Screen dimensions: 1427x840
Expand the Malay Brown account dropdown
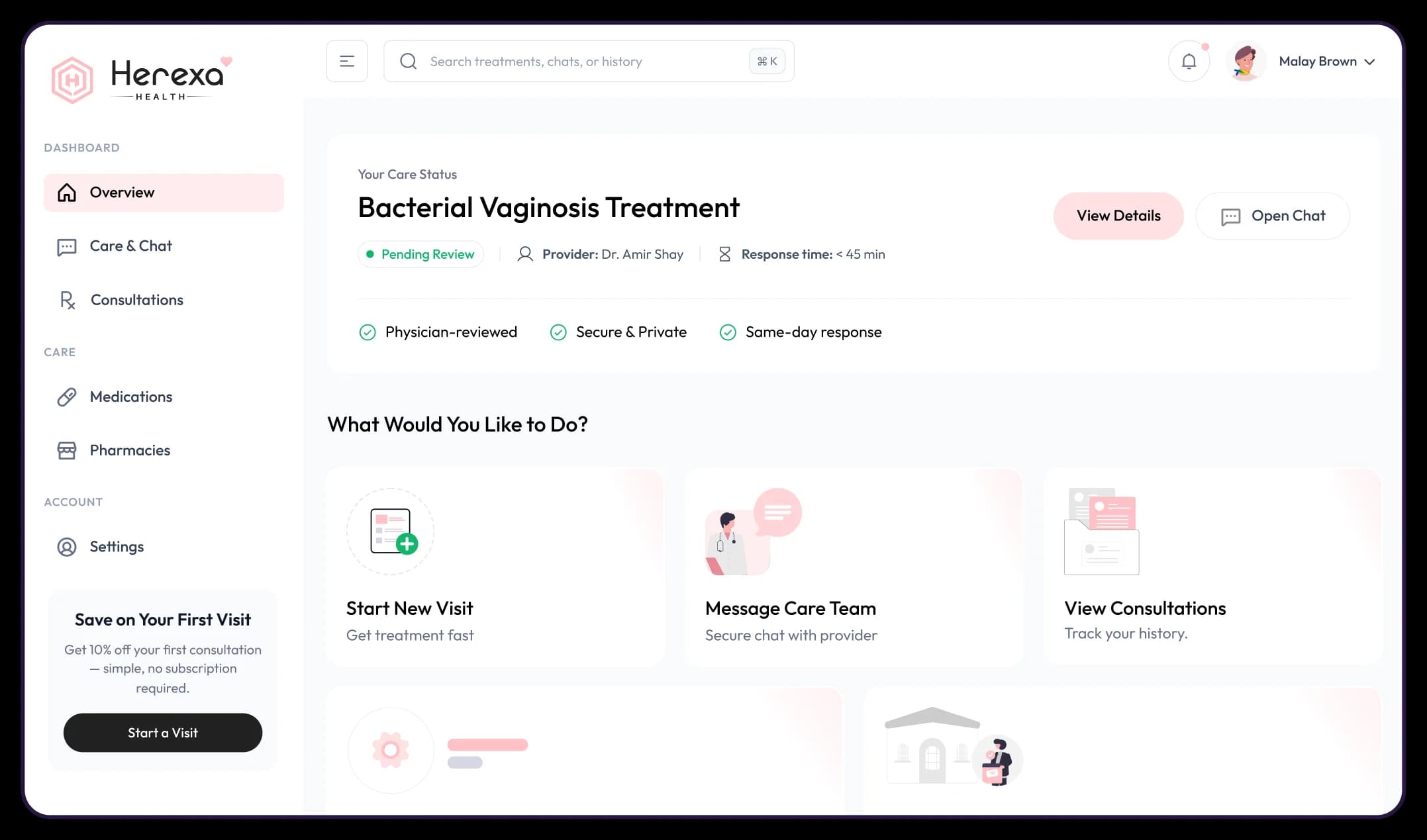(1370, 62)
